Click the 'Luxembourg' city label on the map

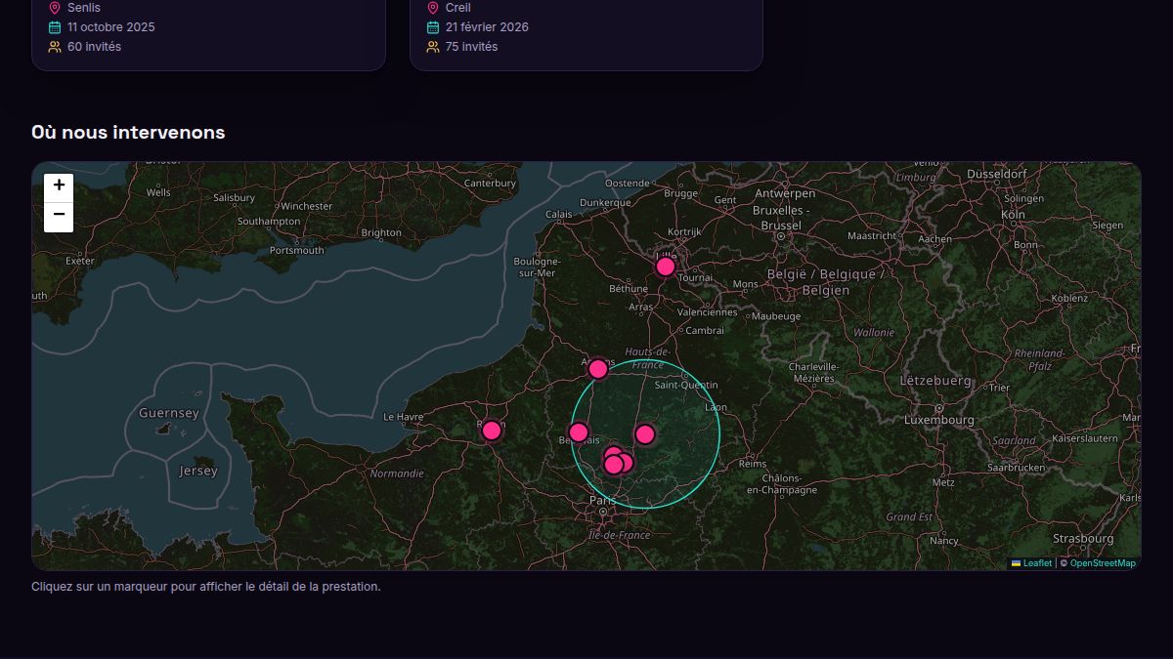pos(939,420)
